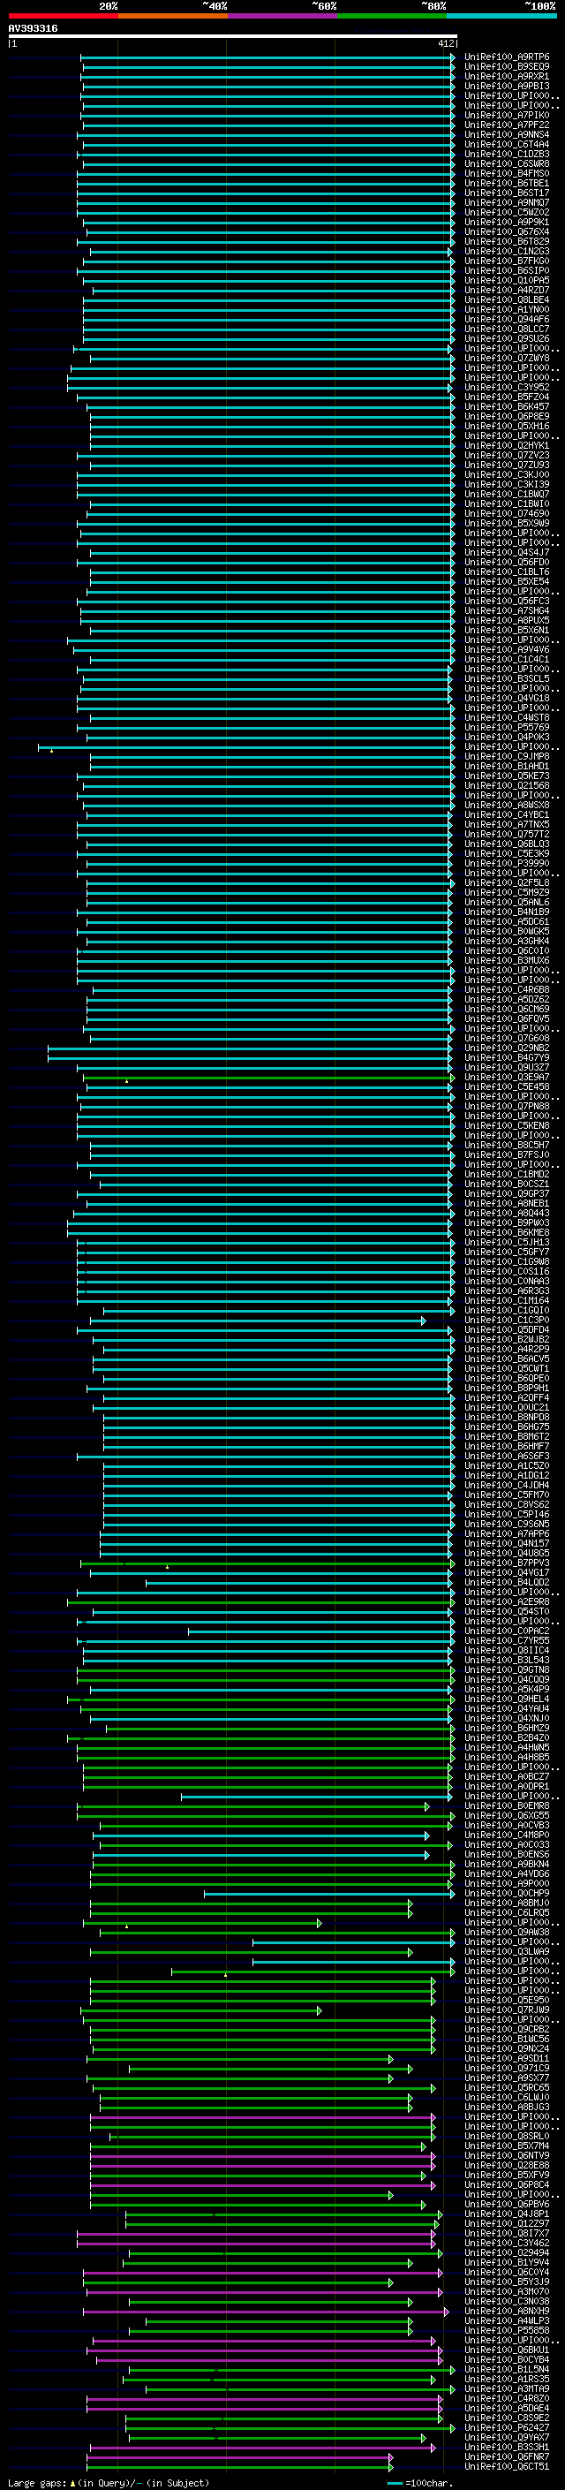The height and width of the screenshot is (2490, 565).
Task: Select label UniRef100_Q5RC65
Action: (x=507, y=2087)
